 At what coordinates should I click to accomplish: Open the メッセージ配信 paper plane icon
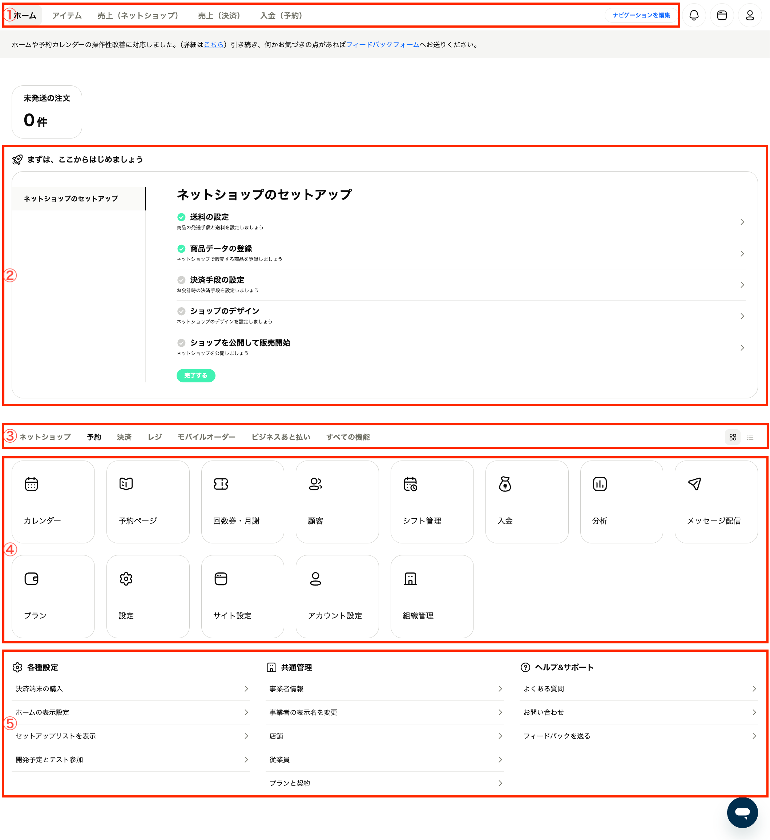[694, 484]
